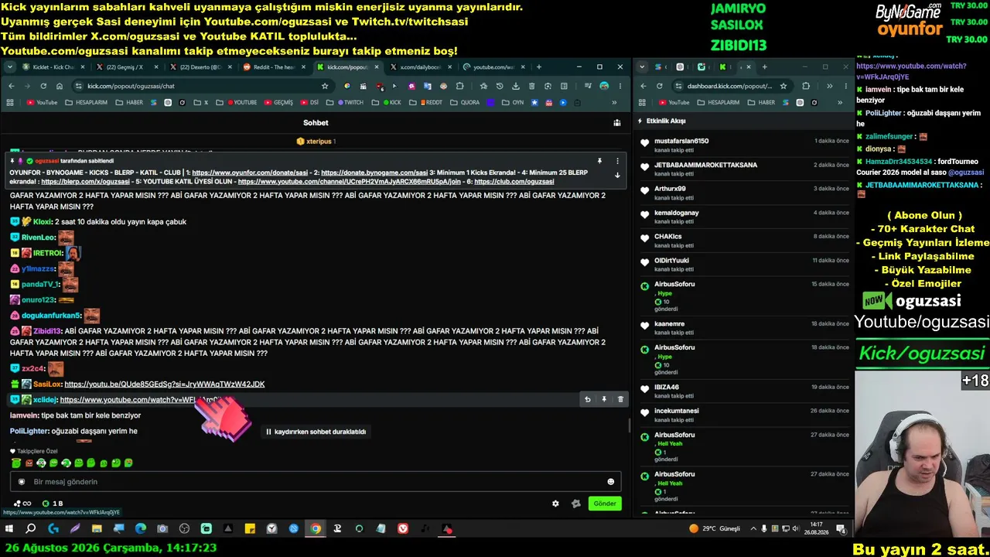Open the Chrome profile avatar in chat window

[x=604, y=86]
